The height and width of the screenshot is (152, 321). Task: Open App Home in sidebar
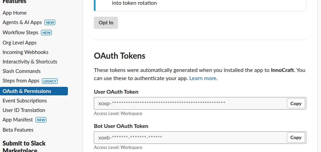point(14,13)
